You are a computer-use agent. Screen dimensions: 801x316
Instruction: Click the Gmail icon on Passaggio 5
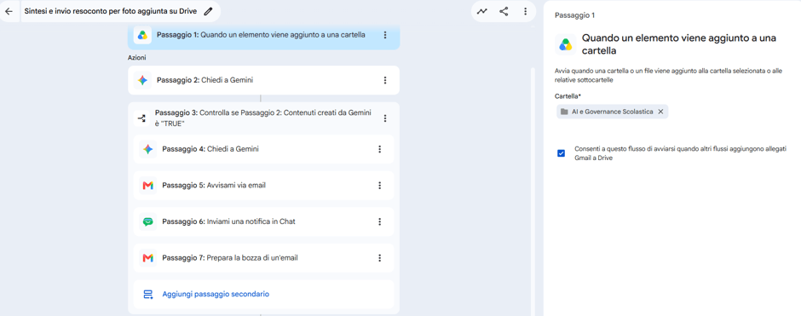click(x=147, y=186)
